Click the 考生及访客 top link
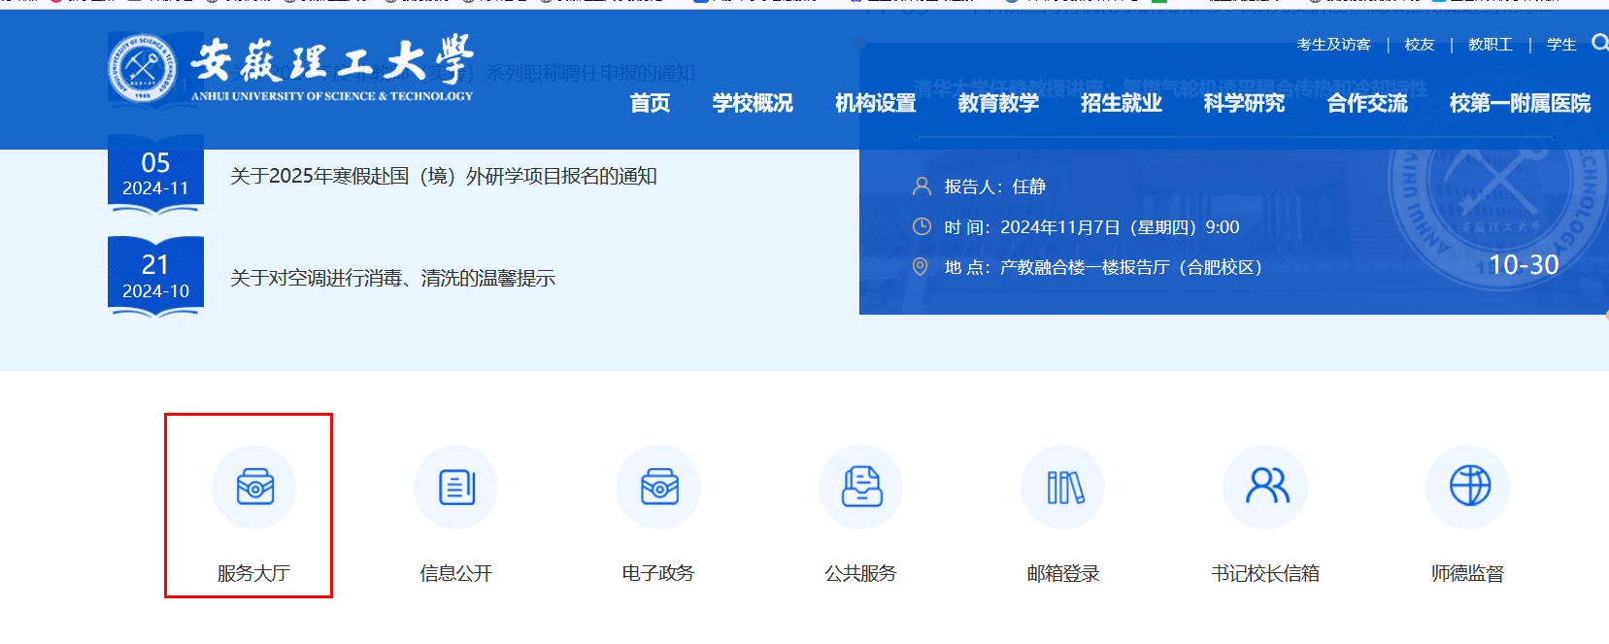Viewport: 1609px width, 644px height. 1333,45
